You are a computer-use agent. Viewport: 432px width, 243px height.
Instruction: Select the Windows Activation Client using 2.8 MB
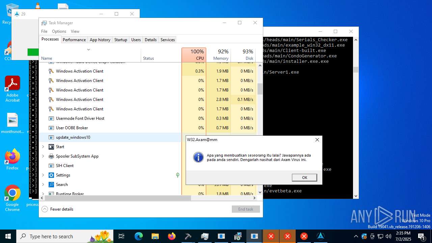coord(147,100)
